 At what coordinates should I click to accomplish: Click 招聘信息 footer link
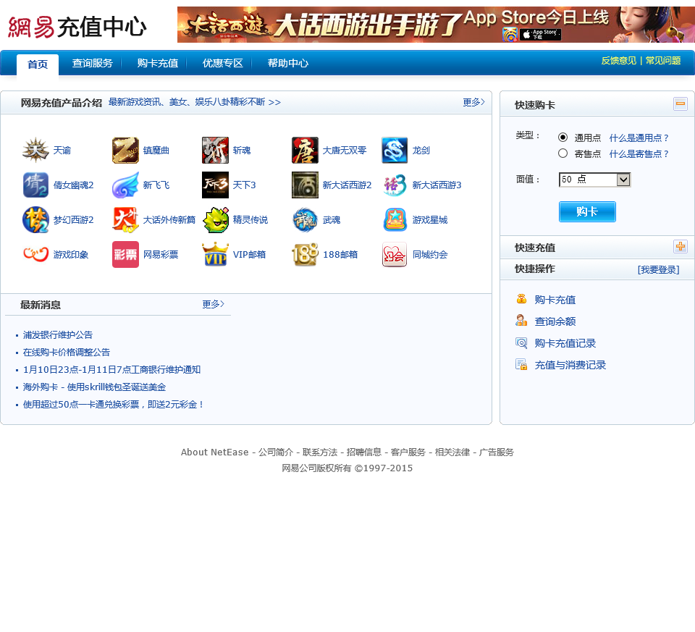pos(364,452)
